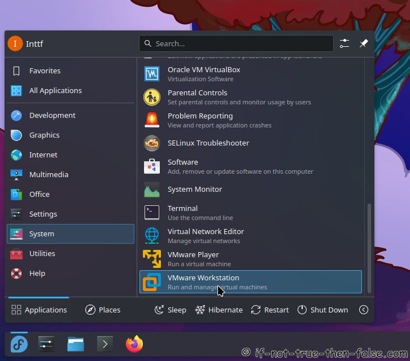
Task: Click 'Manage virtual networks' description
Action: tap(204, 241)
